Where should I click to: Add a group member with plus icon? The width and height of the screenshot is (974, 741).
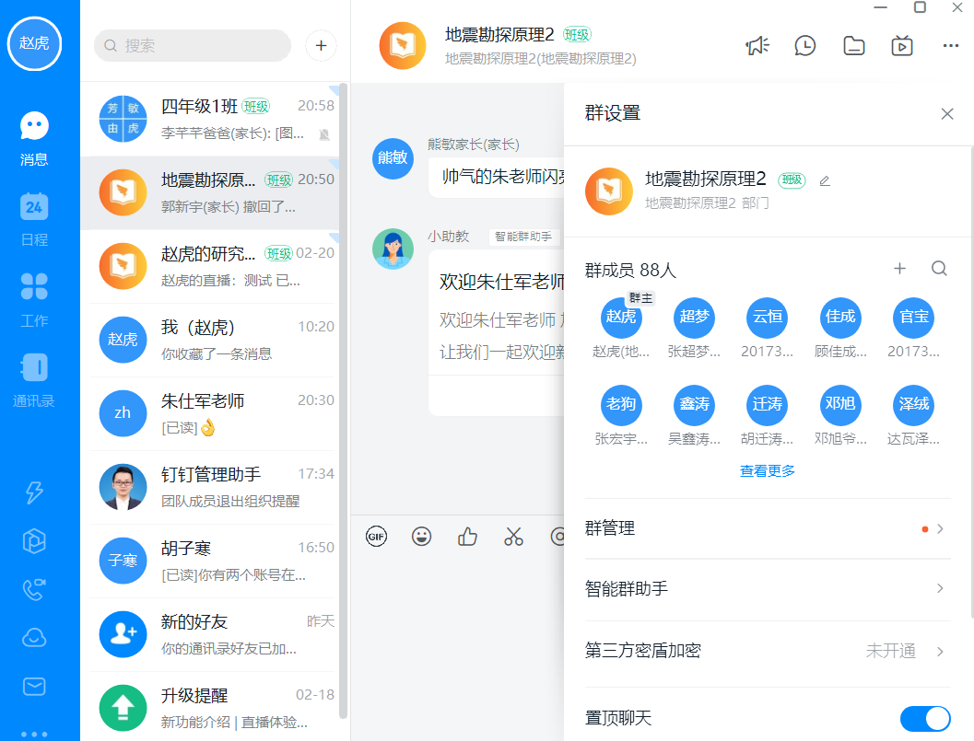(x=900, y=269)
